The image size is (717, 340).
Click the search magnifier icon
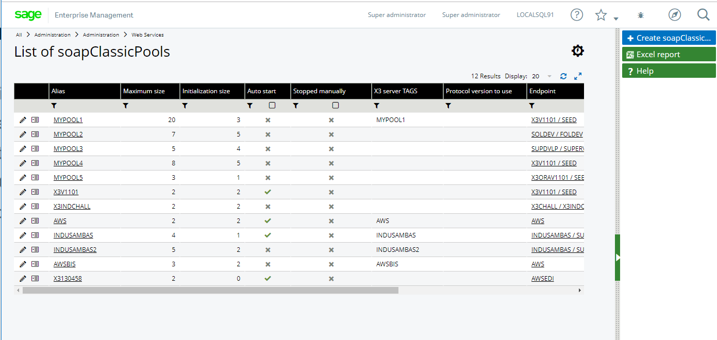(704, 15)
